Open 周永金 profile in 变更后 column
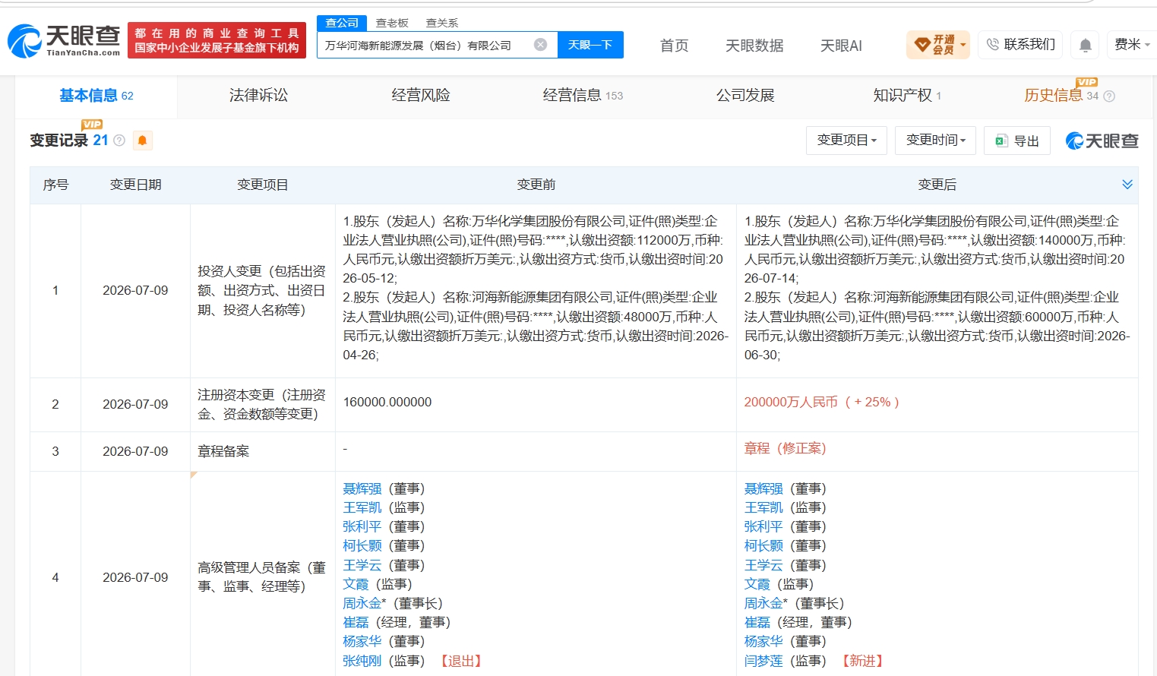Screen dimensions: 1157x676 coord(763,603)
